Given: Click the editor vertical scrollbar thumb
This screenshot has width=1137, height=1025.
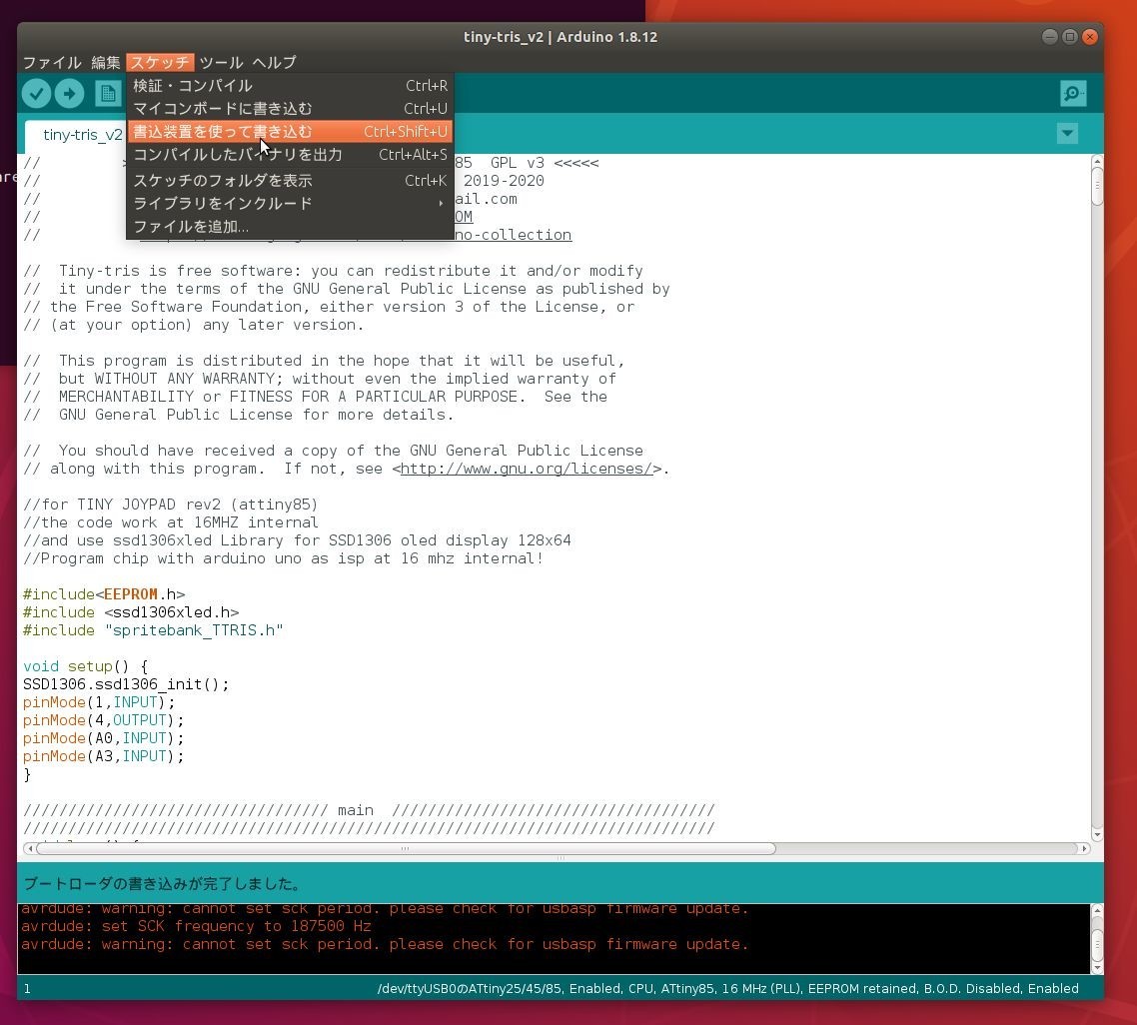Looking at the screenshot, I should (x=1097, y=186).
